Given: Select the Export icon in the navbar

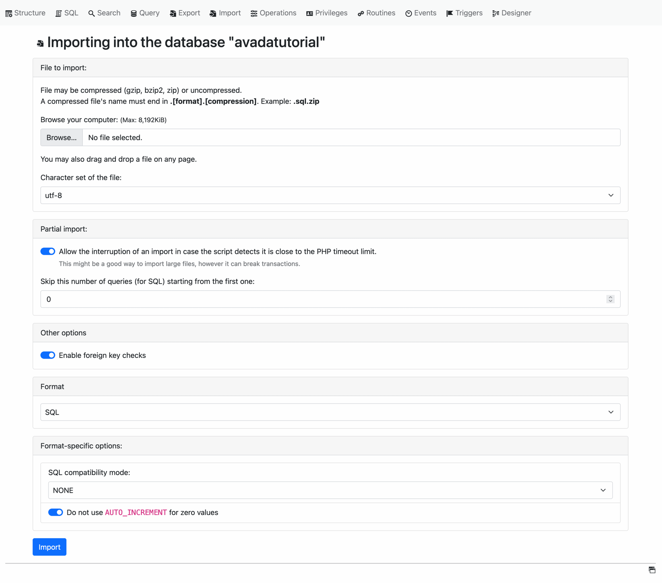Looking at the screenshot, I should tap(172, 13).
